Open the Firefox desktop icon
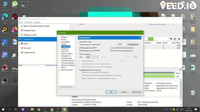Viewport: 200px width, 112px height. tap(15, 30)
